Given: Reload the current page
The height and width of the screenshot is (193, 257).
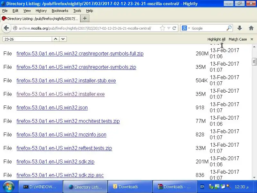Looking at the screenshot, I should click(174, 28).
